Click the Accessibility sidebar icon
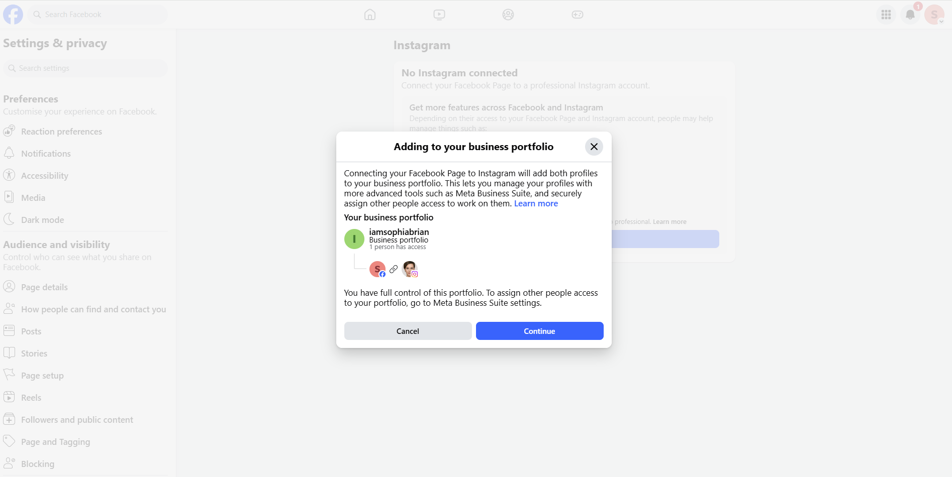The width and height of the screenshot is (952, 477). click(9, 175)
